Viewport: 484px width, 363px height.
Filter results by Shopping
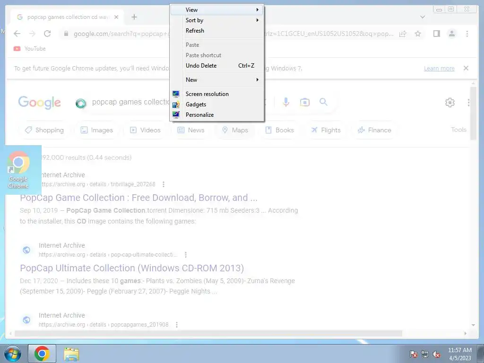coord(44,130)
